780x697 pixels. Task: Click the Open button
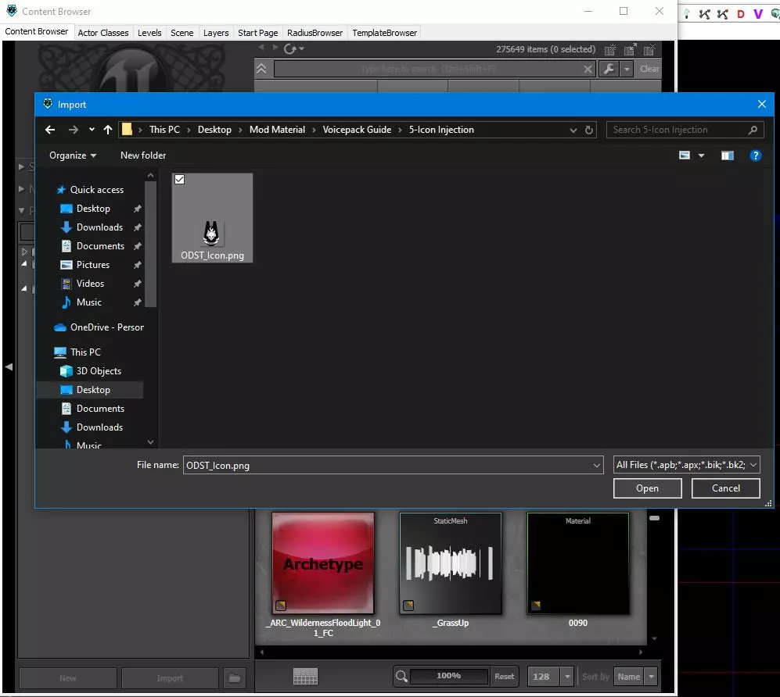647,488
